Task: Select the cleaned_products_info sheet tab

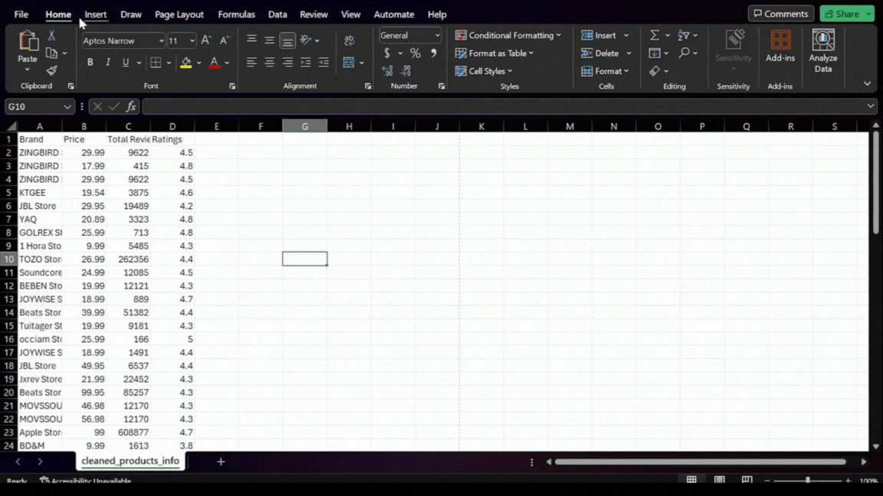Action: click(130, 461)
